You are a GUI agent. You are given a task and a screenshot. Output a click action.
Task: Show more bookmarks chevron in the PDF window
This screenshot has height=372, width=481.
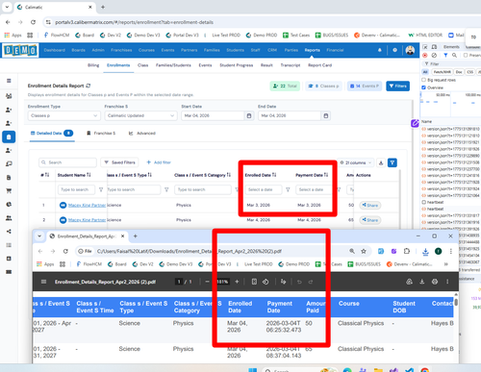[446, 264]
